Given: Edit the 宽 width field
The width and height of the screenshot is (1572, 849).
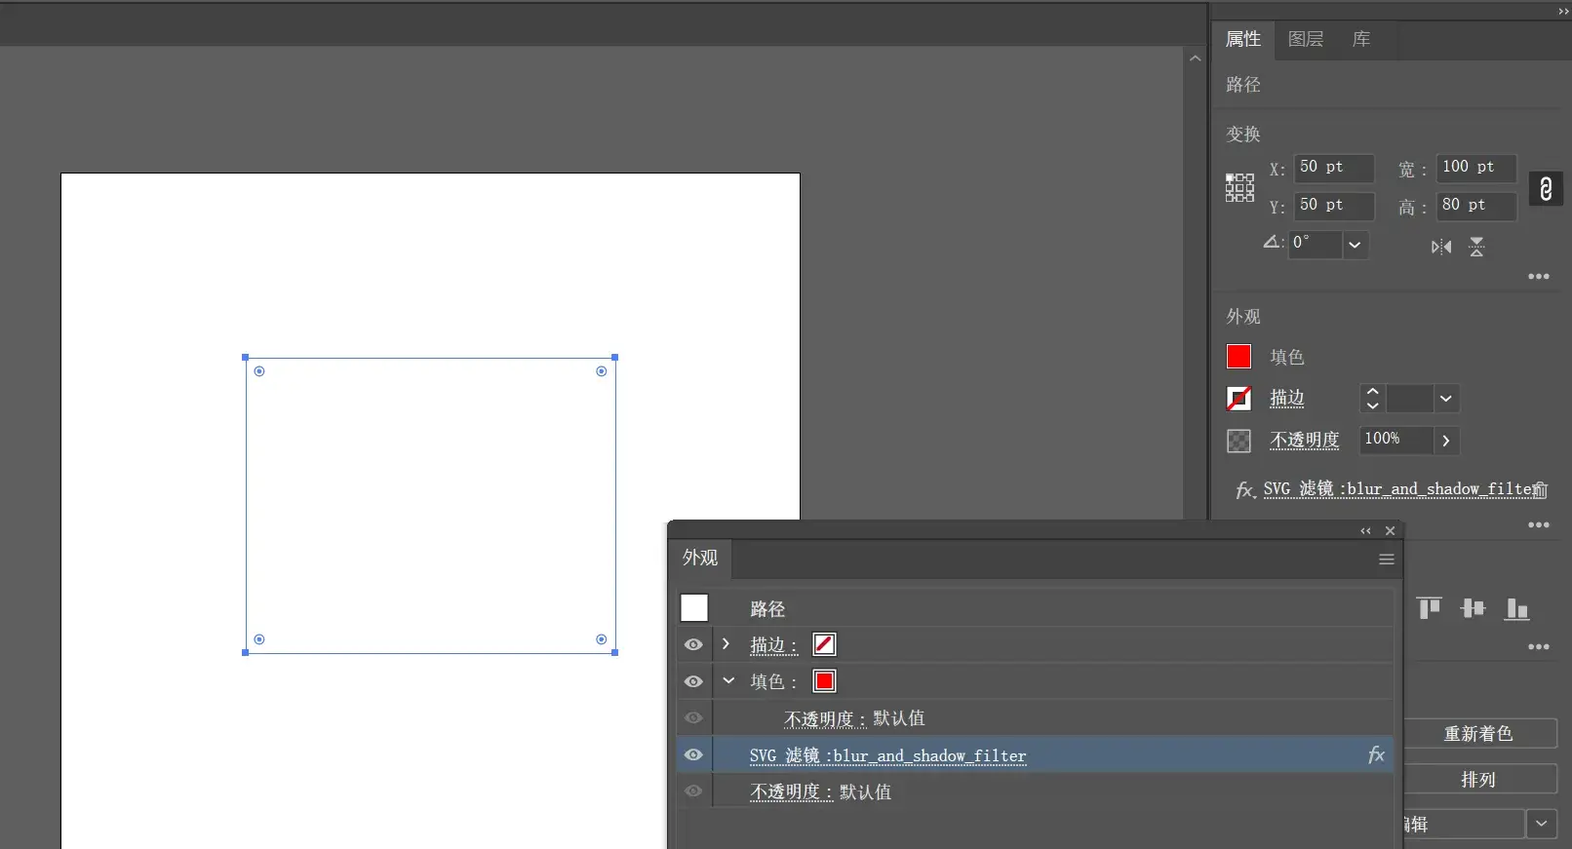Looking at the screenshot, I should 1476,168.
